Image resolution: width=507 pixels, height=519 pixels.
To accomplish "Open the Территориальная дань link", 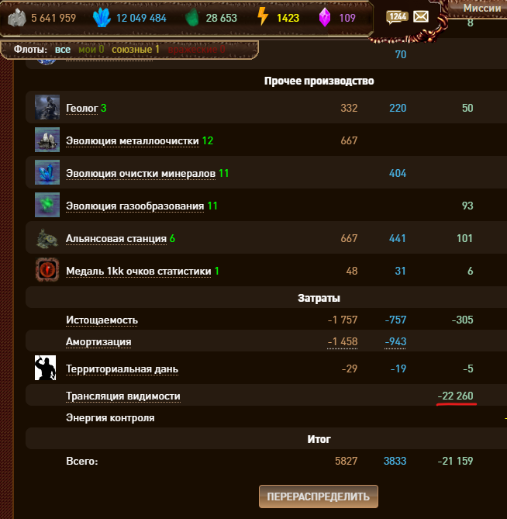I will tap(122, 368).
